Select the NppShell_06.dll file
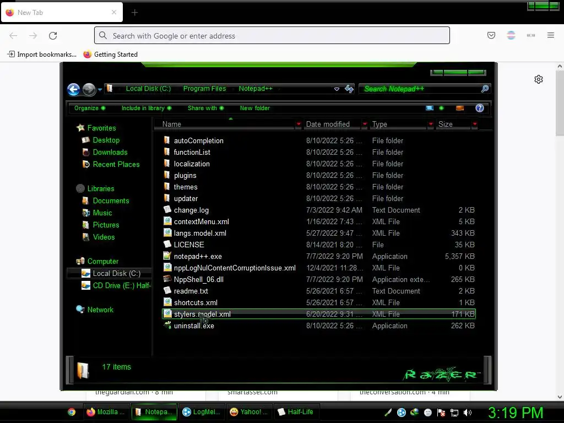 point(198,279)
